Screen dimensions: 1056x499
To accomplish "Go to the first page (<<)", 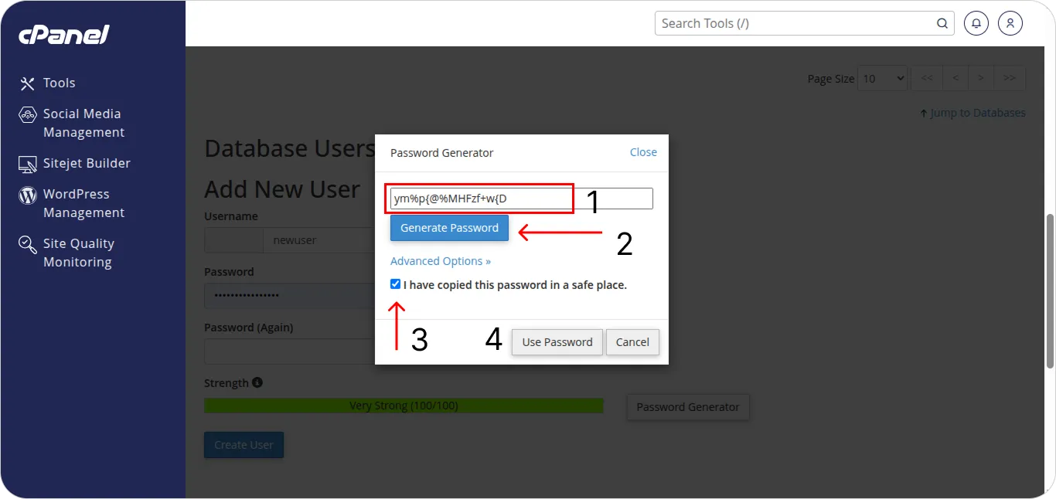I will [x=927, y=78].
